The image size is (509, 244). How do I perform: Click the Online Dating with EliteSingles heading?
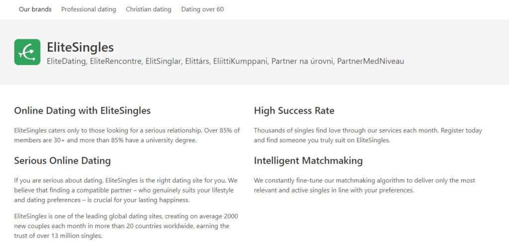[x=83, y=111]
